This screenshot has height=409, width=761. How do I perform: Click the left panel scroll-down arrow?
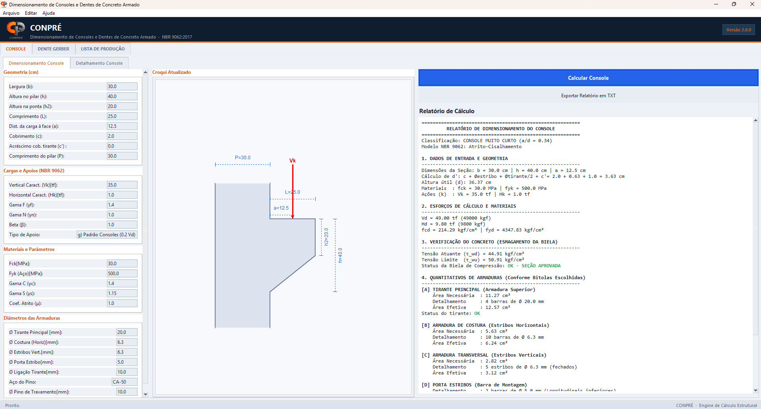[145, 394]
